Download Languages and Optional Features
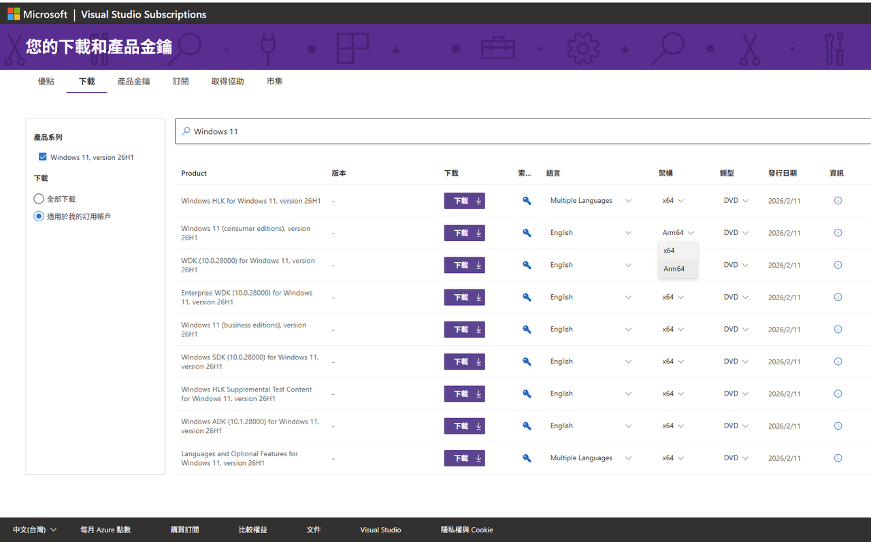Image resolution: width=871 pixels, height=542 pixels. coord(464,458)
